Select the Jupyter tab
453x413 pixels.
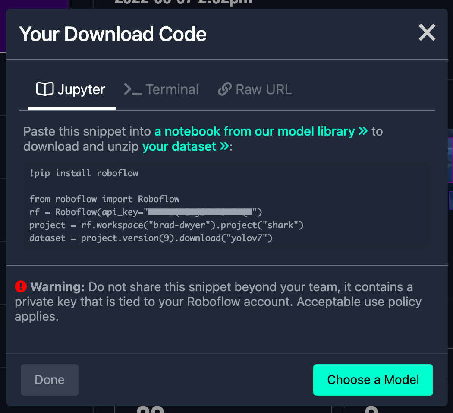click(x=70, y=89)
